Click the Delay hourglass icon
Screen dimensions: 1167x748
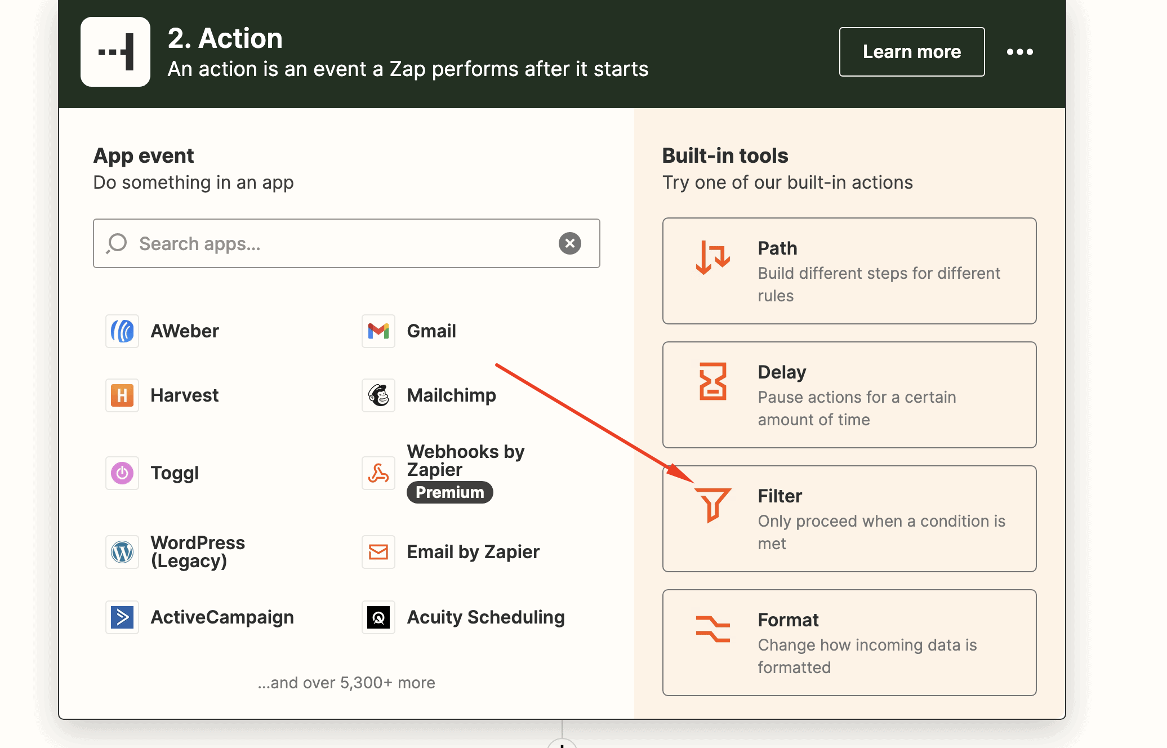(x=713, y=381)
